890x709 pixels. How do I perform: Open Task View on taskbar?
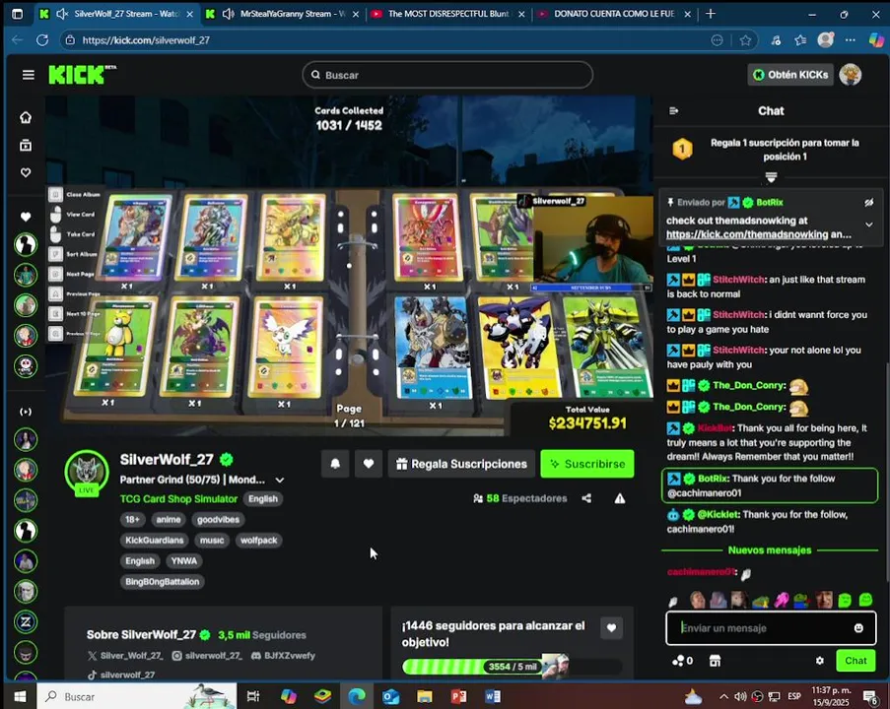coord(253,696)
